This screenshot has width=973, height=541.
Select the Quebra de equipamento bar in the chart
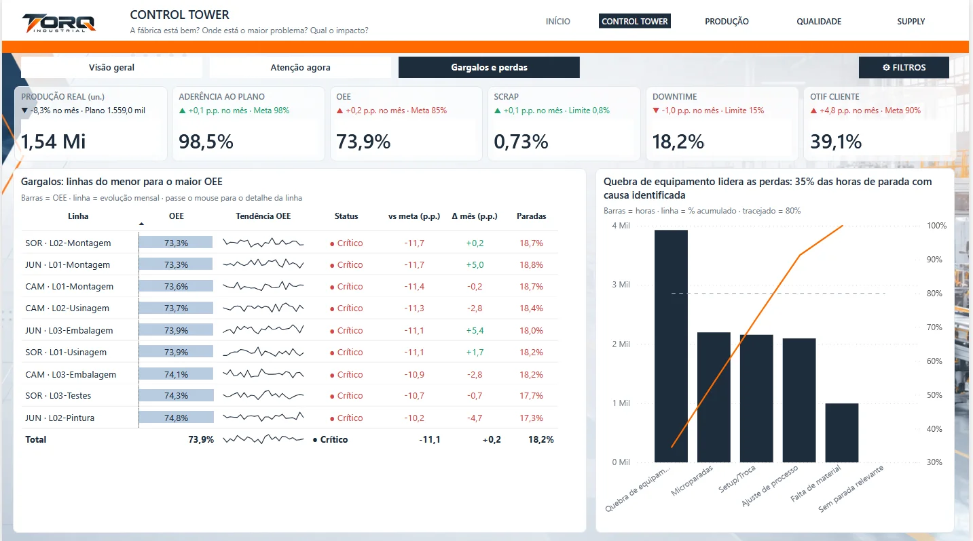(x=671, y=346)
